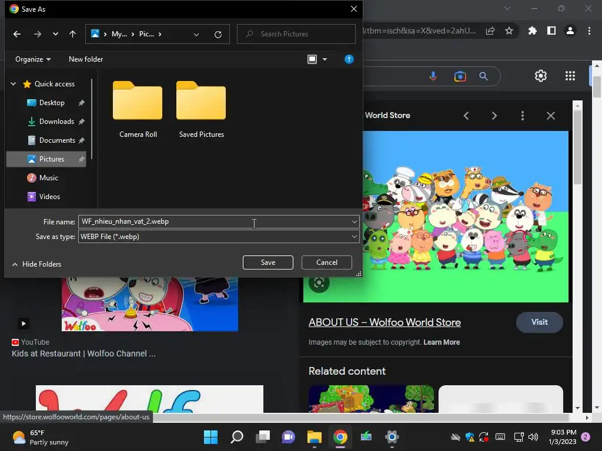Screen dimensions: 602x451
Task: Change the view layout icon
Action: (x=312, y=59)
